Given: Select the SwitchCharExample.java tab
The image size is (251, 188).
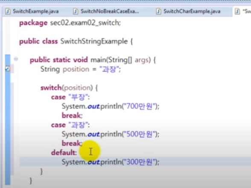Looking at the screenshot, I should click(188, 12).
